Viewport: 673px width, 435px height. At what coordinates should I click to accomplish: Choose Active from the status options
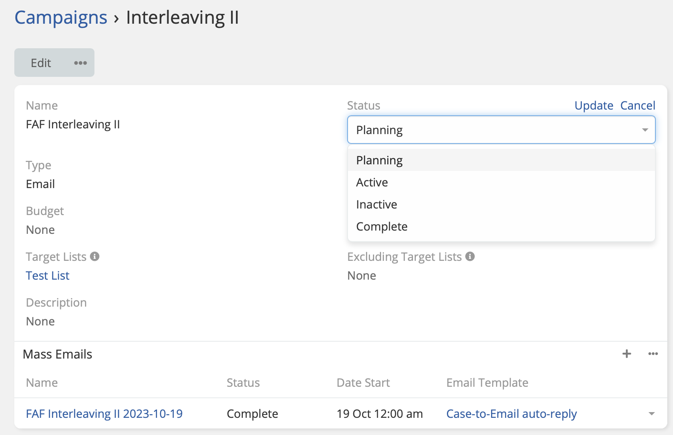coord(372,182)
